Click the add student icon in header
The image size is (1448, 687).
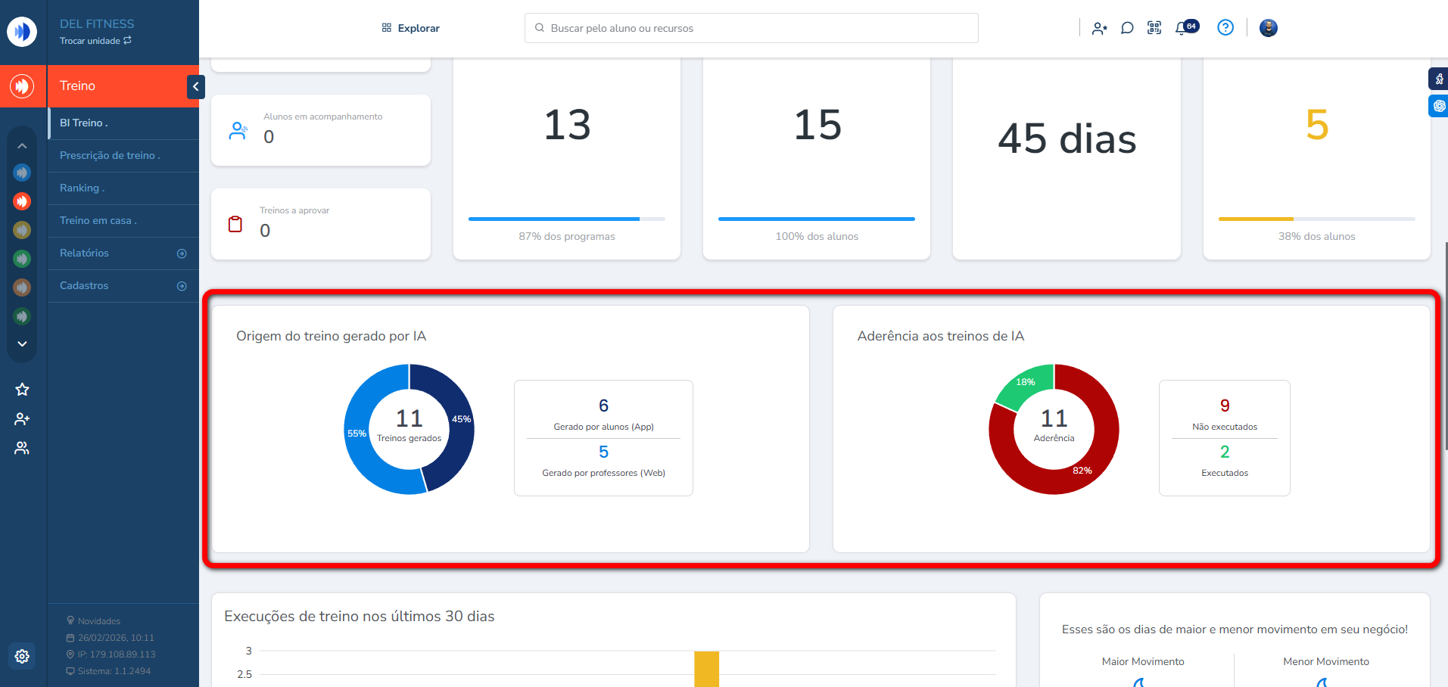[1099, 28]
